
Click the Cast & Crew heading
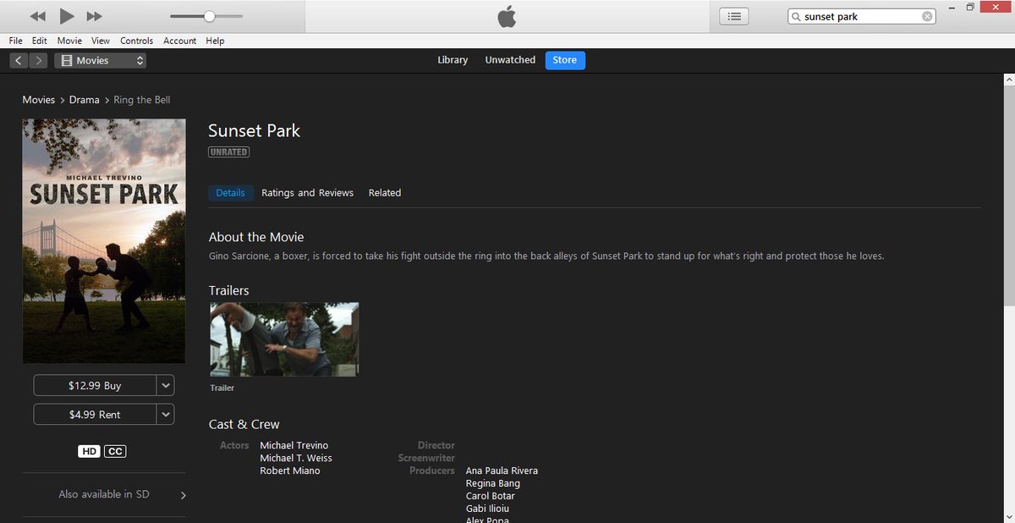tap(244, 424)
